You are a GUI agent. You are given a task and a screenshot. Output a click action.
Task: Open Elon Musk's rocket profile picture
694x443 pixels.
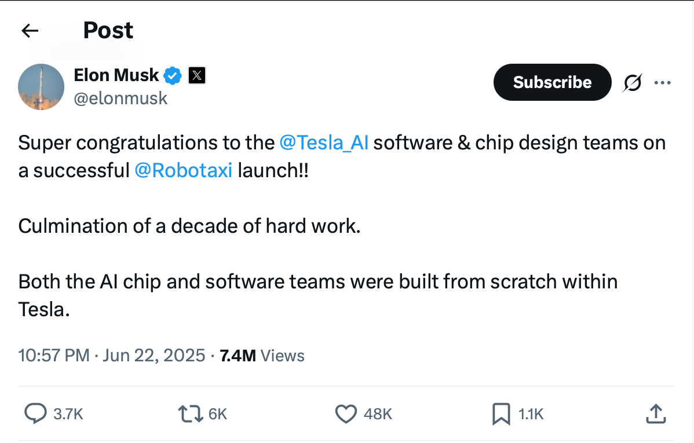coord(41,87)
